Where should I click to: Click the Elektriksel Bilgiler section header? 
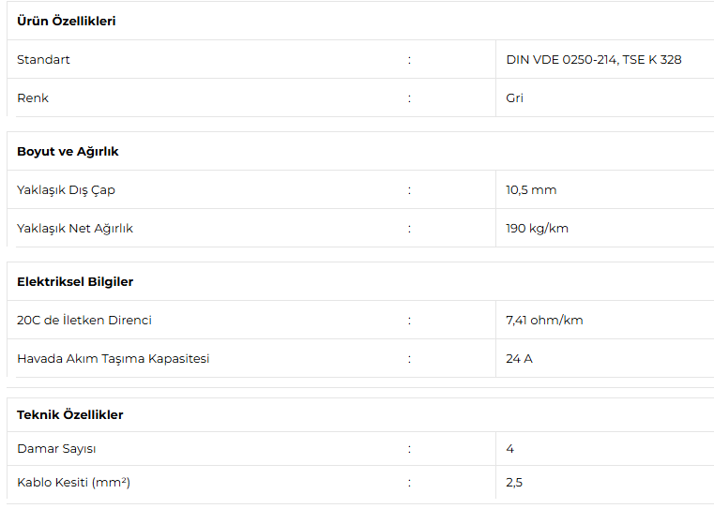pos(75,281)
